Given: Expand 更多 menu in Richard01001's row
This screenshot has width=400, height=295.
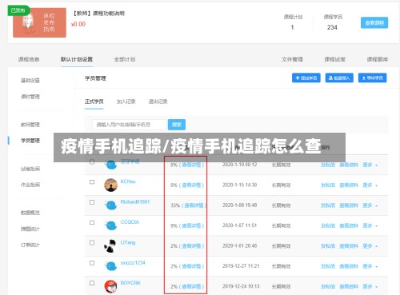Looking at the screenshot, I should [x=370, y=205].
